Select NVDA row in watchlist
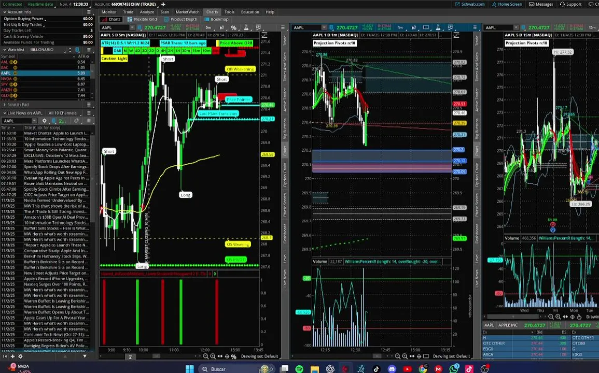 click(x=46, y=79)
